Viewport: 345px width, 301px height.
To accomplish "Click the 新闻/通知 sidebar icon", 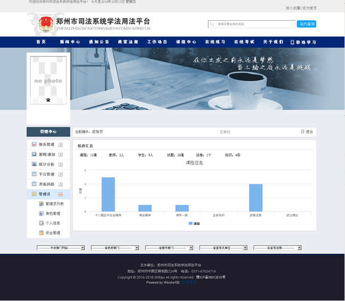I will (x=34, y=154).
